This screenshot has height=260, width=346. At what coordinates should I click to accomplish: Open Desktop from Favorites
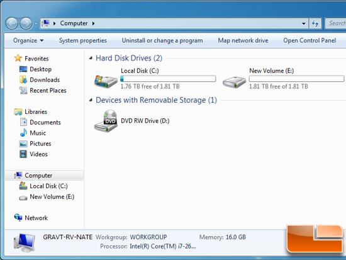click(41, 69)
